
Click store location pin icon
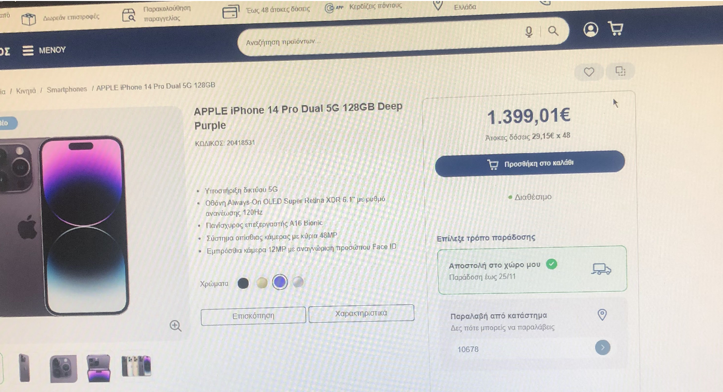coord(602,314)
